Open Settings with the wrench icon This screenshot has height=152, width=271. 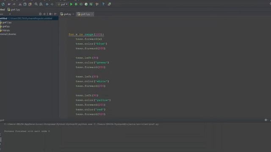pos(97,4)
